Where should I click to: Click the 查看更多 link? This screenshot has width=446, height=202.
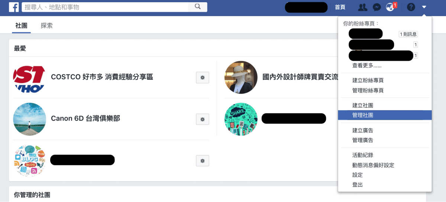[x=367, y=66]
